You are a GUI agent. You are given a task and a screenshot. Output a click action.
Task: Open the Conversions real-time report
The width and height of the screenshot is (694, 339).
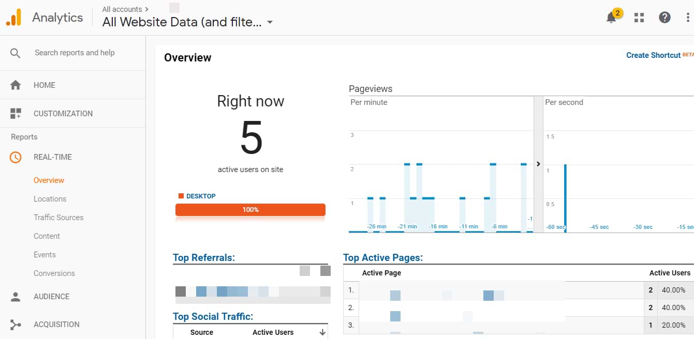click(54, 273)
